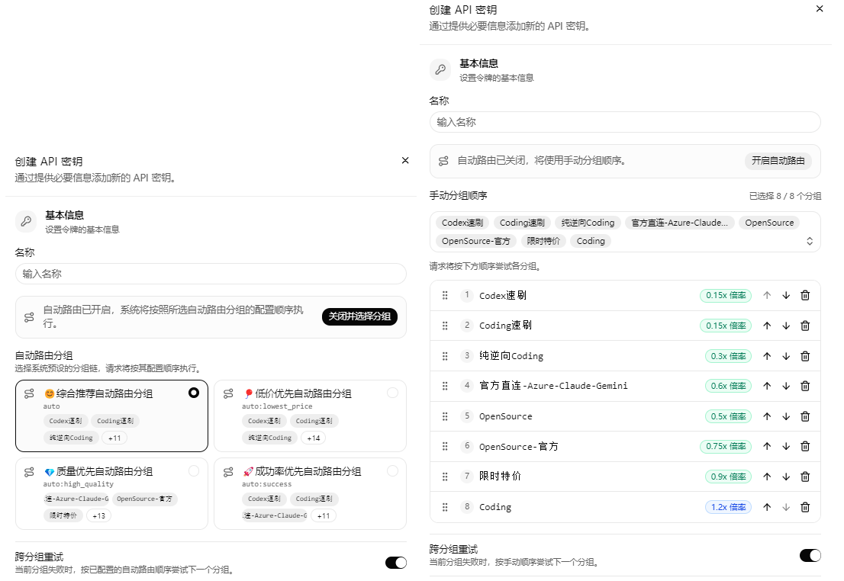This screenshot has width=844, height=581.
Task: Delete the OpenSource group row
Action: point(805,416)
